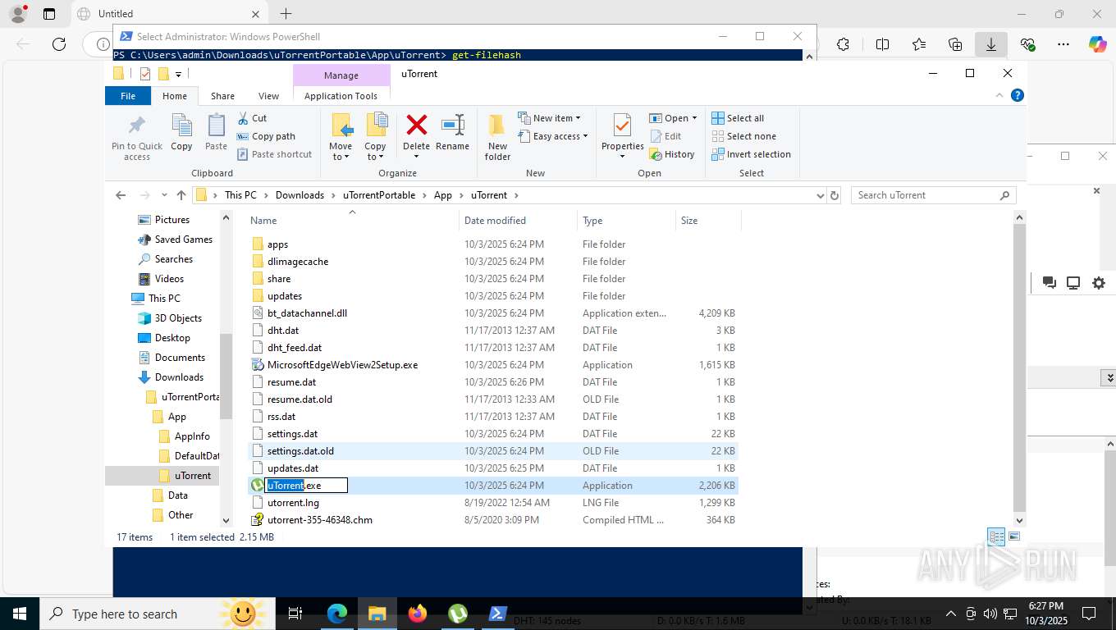Screen dimensions: 1116x630
Task: Sort by Date modified column
Action: [518, 220]
